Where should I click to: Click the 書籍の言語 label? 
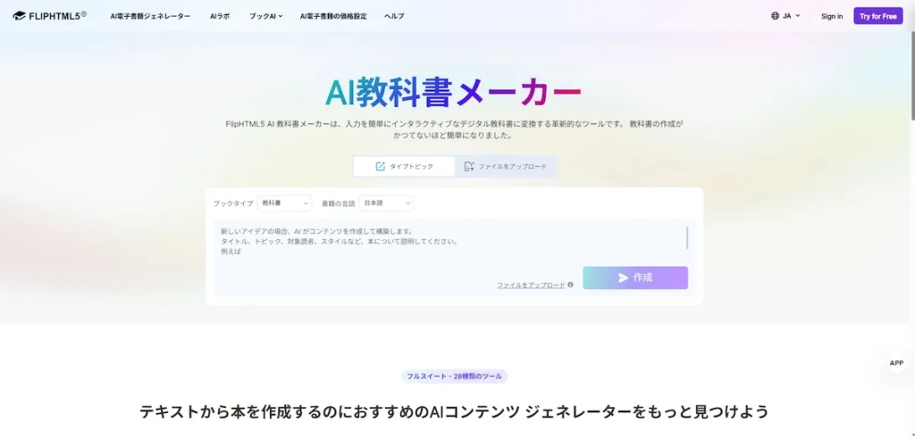(338, 203)
